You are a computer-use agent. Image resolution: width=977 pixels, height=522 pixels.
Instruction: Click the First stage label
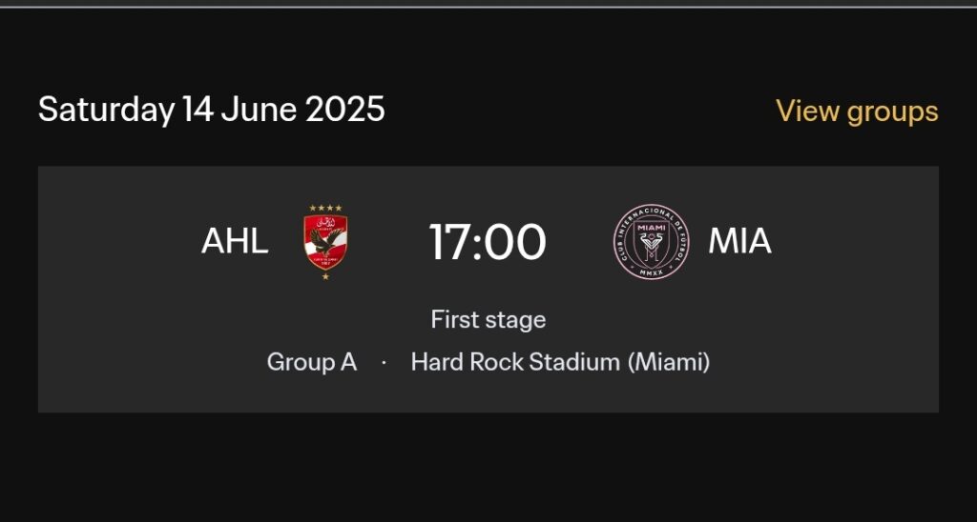488,319
